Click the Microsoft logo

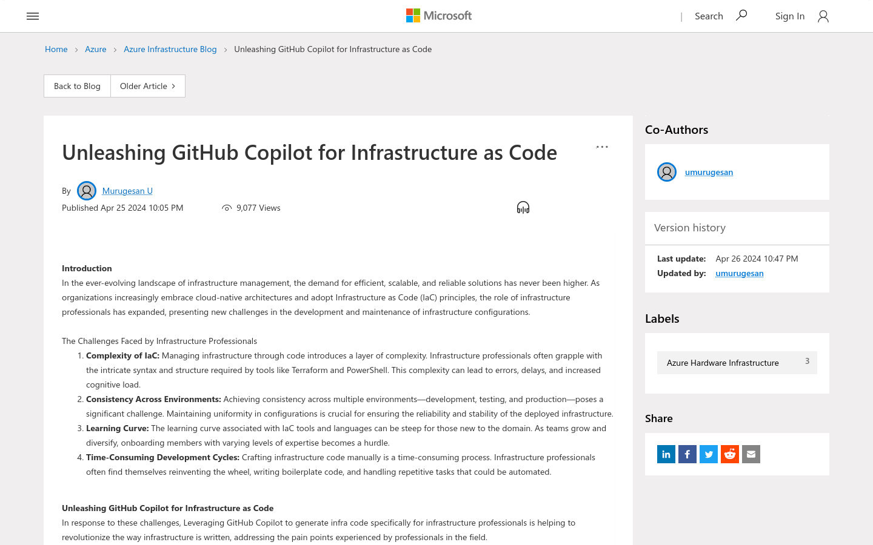(x=439, y=16)
